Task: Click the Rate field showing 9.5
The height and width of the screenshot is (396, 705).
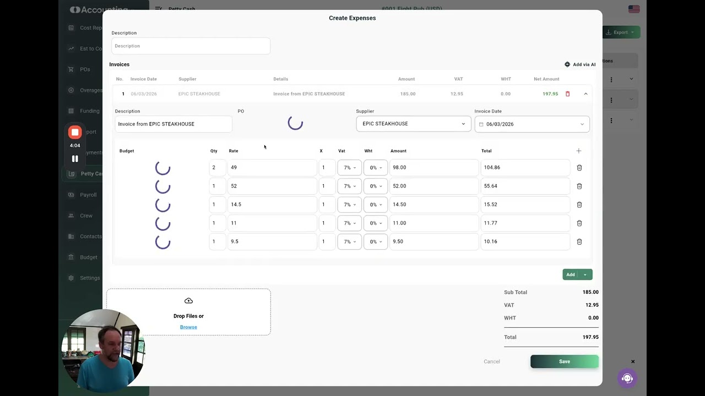Action: tap(272, 241)
